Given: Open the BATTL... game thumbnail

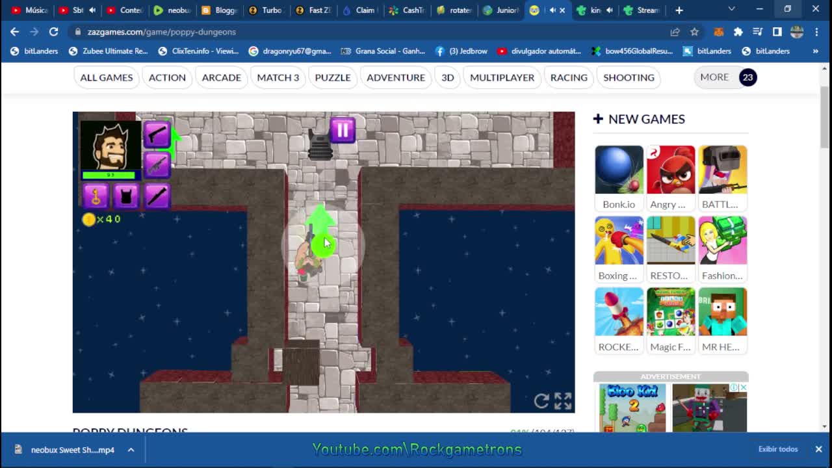Looking at the screenshot, I should (x=723, y=178).
